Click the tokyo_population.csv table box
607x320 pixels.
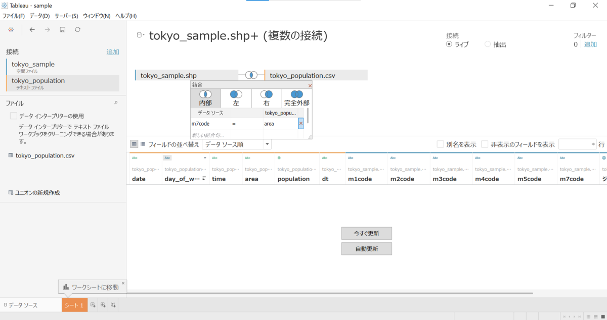coord(316,75)
